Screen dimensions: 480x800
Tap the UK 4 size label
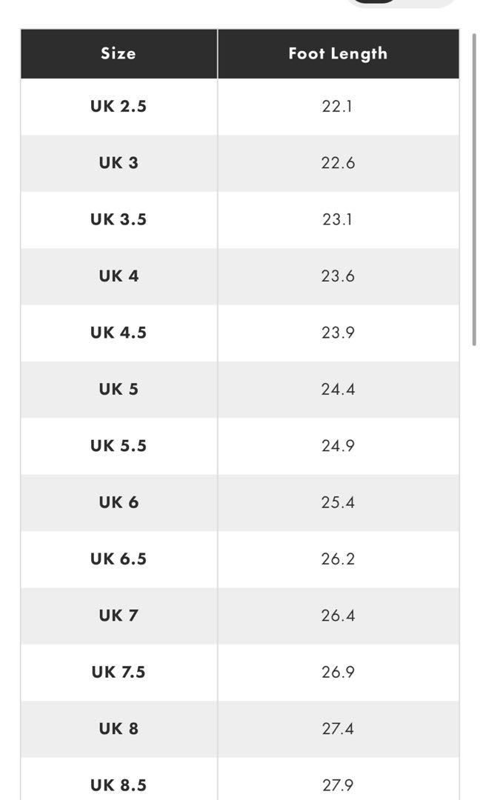tap(119, 276)
